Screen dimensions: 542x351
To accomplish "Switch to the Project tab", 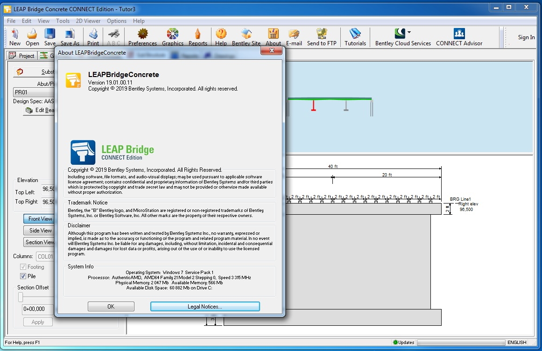I will coord(22,56).
